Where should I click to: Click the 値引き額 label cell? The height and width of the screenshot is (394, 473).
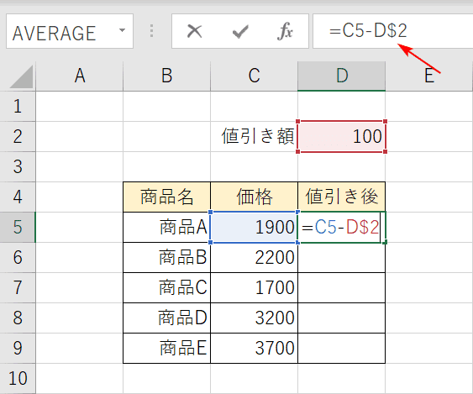[254, 137]
